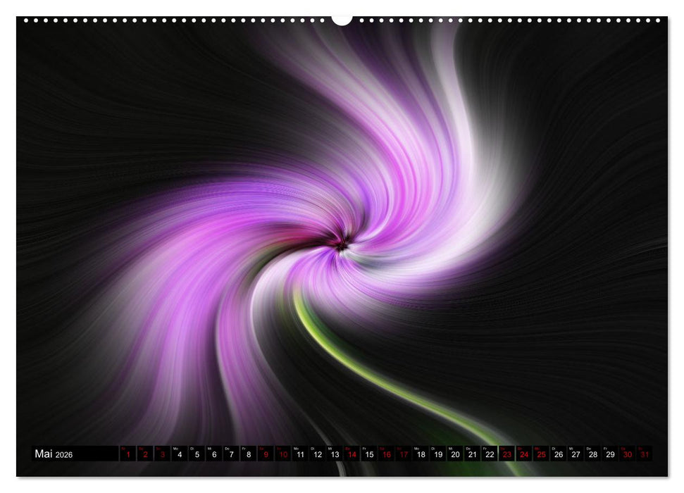Image resolution: width=684 pixels, height=493 pixels.
Task: Select the red holiday date 14
Action: click(x=352, y=454)
